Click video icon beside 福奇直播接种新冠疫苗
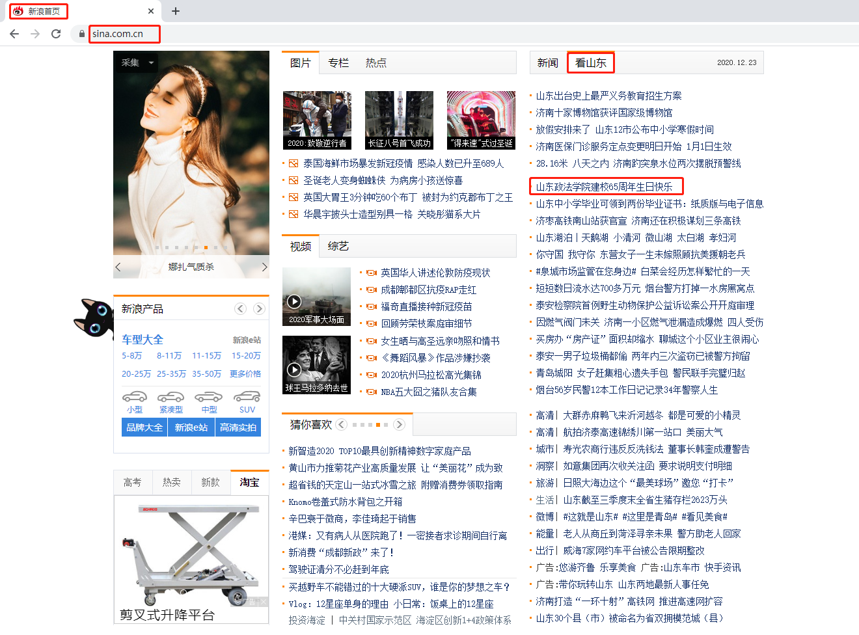This screenshot has height=635, width=859. tap(372, 307)
